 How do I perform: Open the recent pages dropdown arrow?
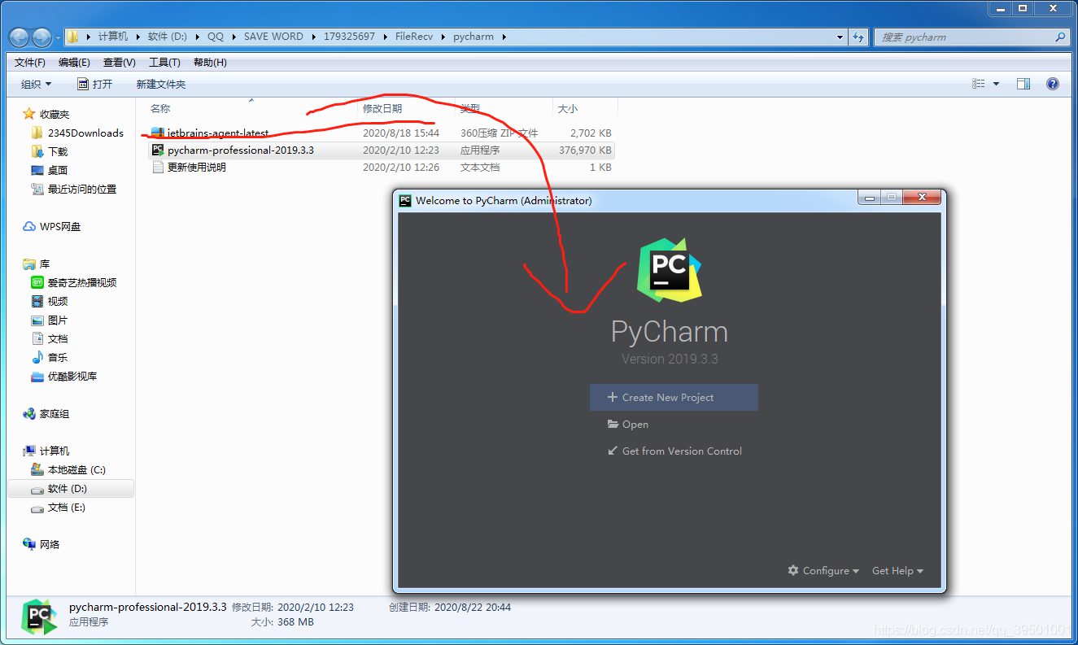tap(58, 37)
